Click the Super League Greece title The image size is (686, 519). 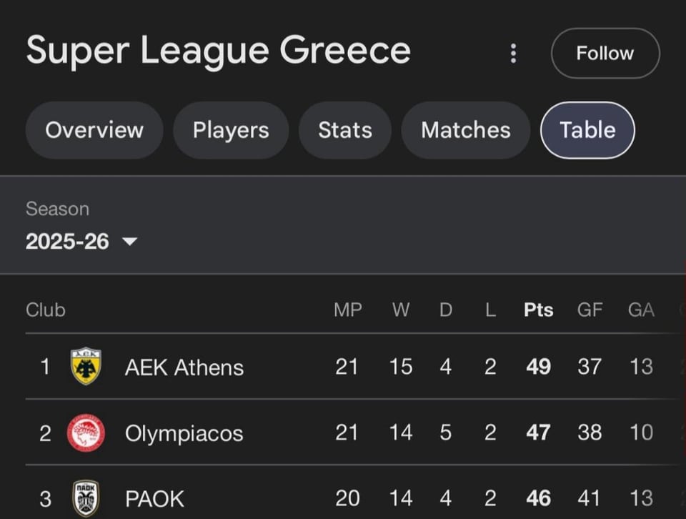click(x=219, y=51)
